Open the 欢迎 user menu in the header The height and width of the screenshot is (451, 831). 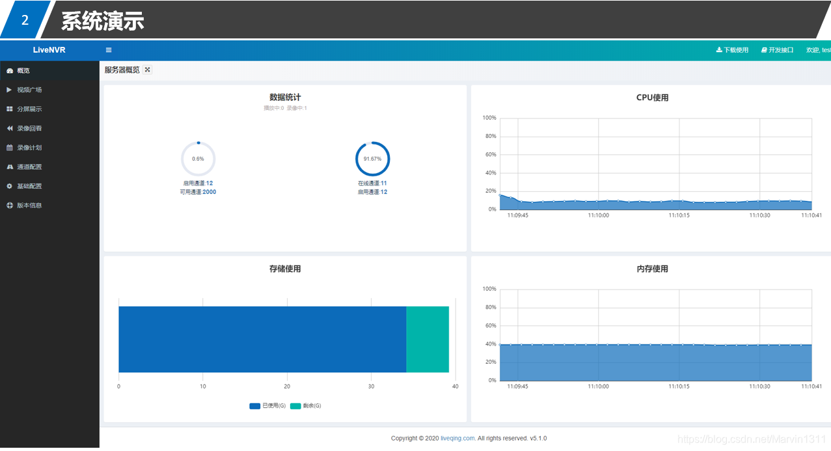818,50
